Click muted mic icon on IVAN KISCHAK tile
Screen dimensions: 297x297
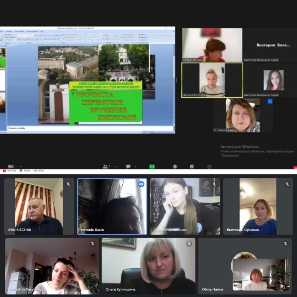click(x=68, y=184)
